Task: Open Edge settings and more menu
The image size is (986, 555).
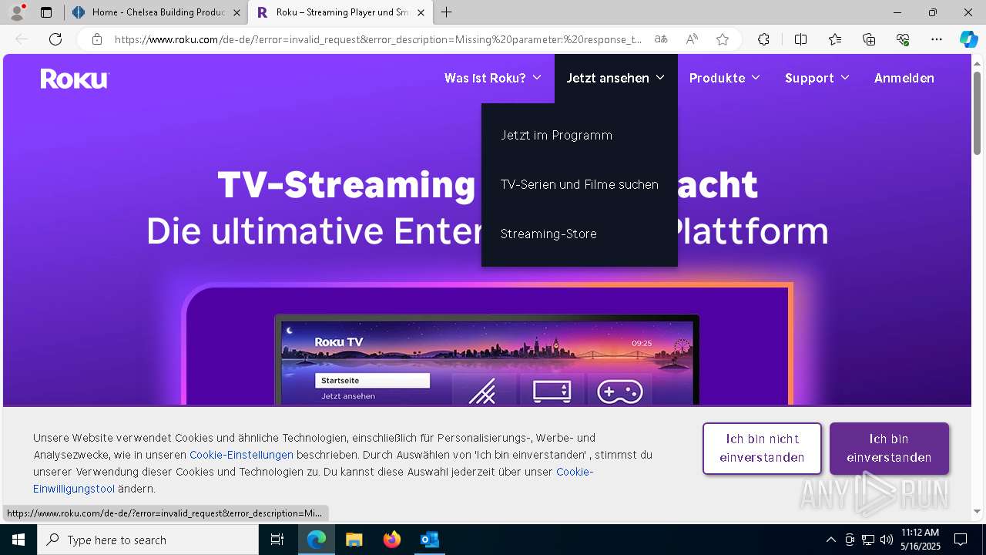Action: pyautogui.click(x=937, y=39)
